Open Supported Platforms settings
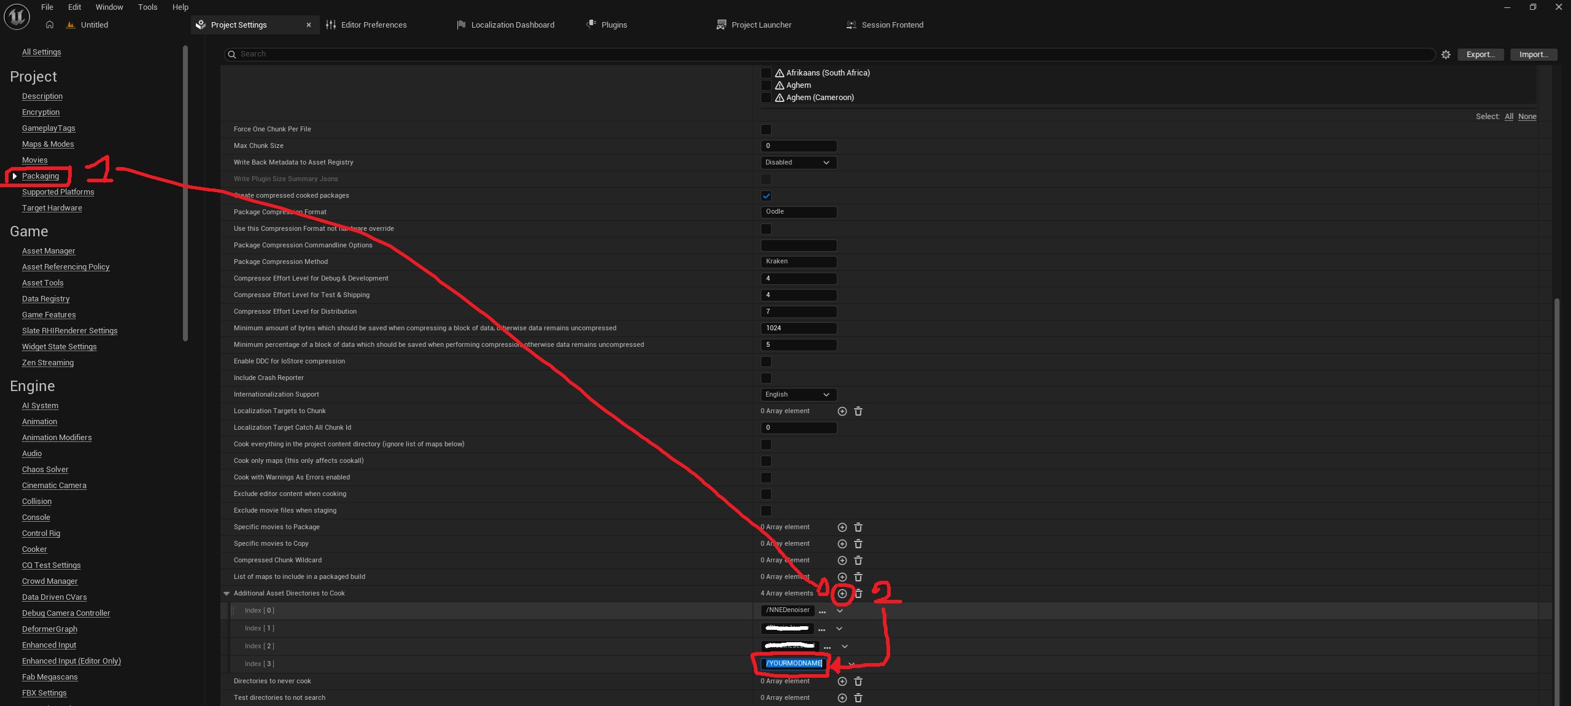Image resolution: width=1571 pixels, height=706 pixels. (x=58, y=192)
